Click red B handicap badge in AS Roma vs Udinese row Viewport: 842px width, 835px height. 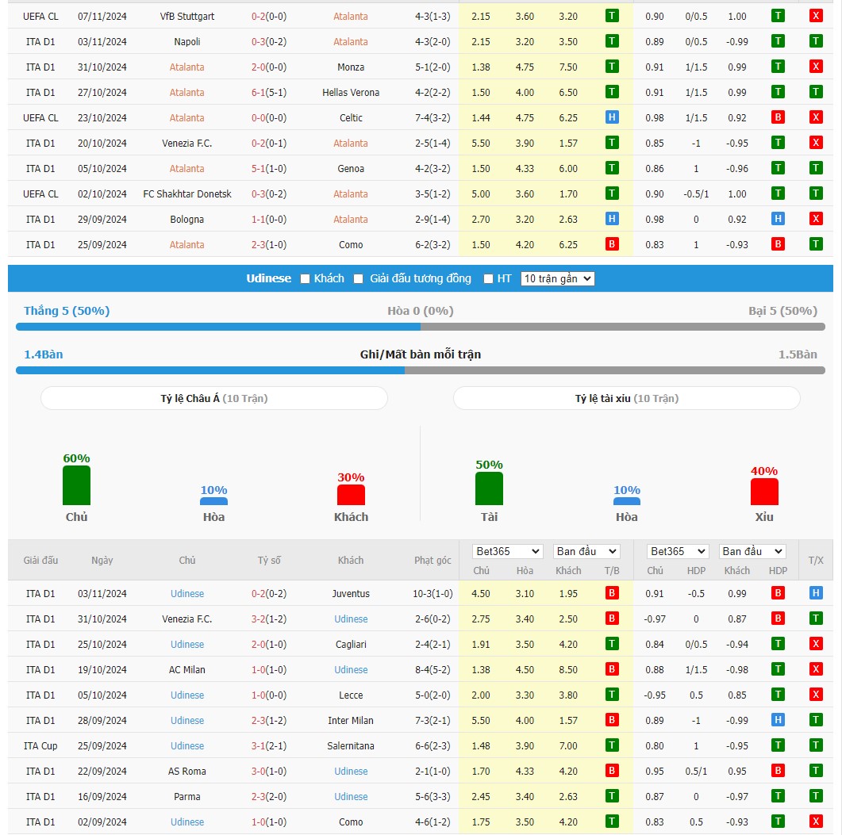coord(778,771)
